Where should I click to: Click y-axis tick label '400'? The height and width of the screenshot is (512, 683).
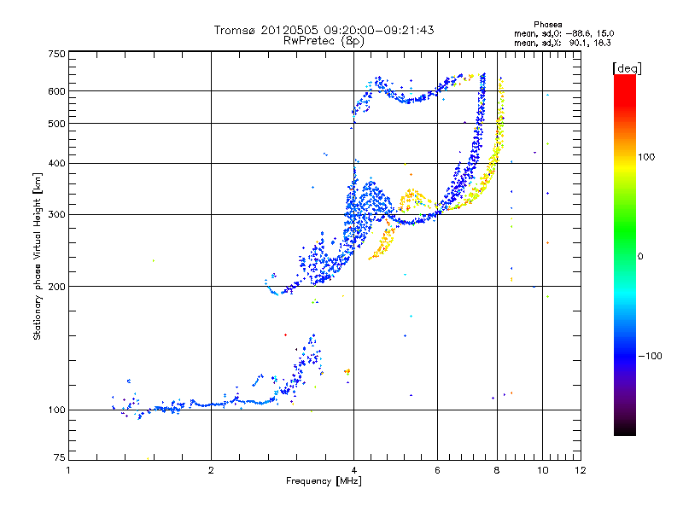(x=56, y=164)
